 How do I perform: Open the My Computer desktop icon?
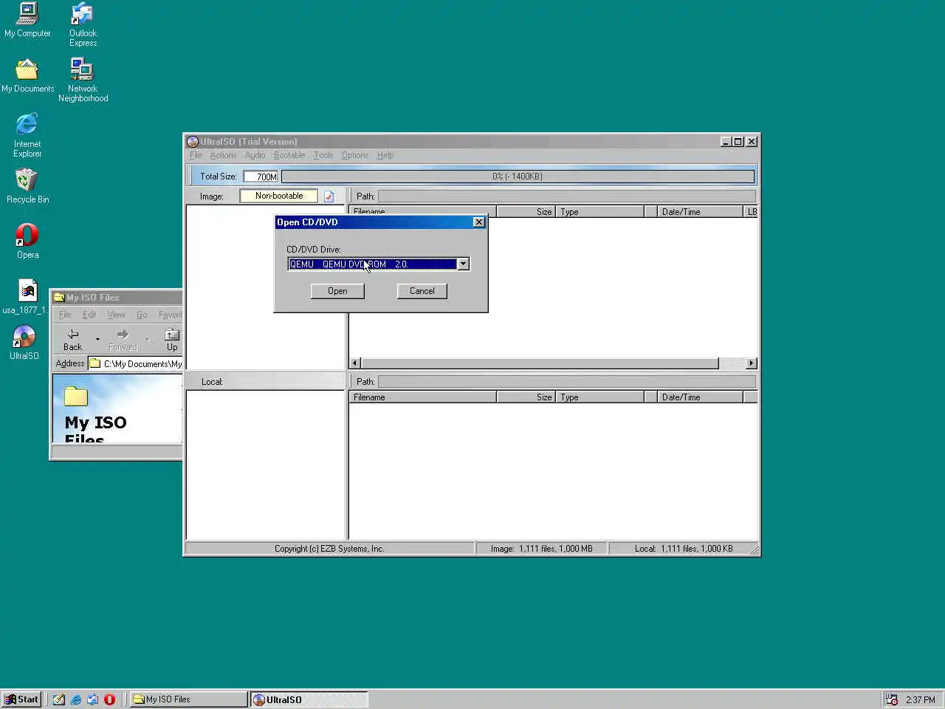pyautogui.click(x=27, y=20)
